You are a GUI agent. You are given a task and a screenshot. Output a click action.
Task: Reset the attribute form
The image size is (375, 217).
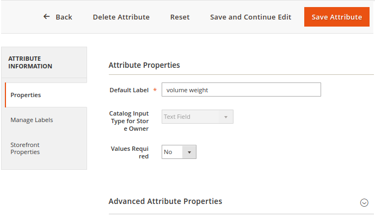[x=180, y=17]
